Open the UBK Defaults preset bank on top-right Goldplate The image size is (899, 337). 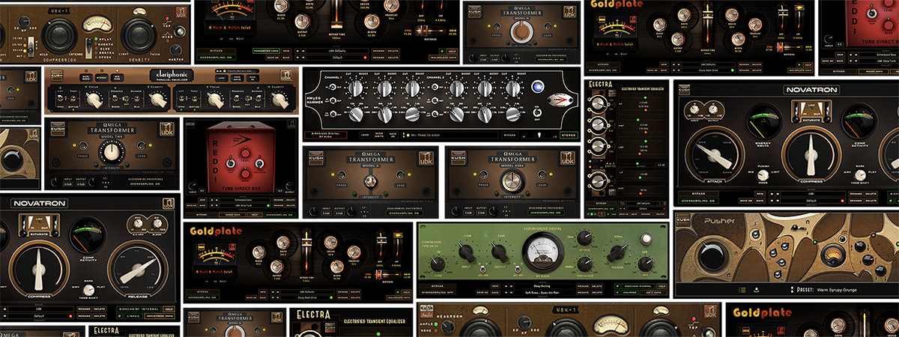tap(707, 64)
